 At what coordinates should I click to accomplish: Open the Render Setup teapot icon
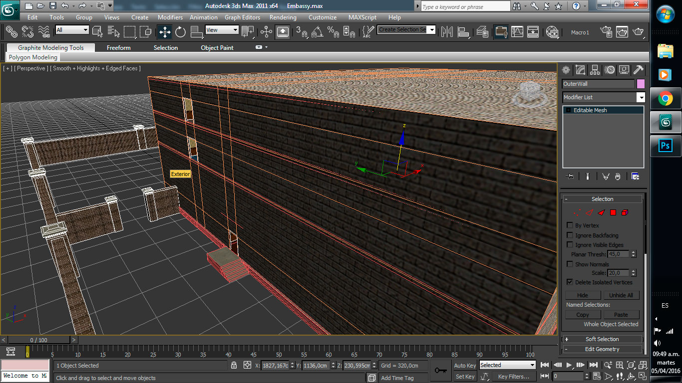(606, 32)
